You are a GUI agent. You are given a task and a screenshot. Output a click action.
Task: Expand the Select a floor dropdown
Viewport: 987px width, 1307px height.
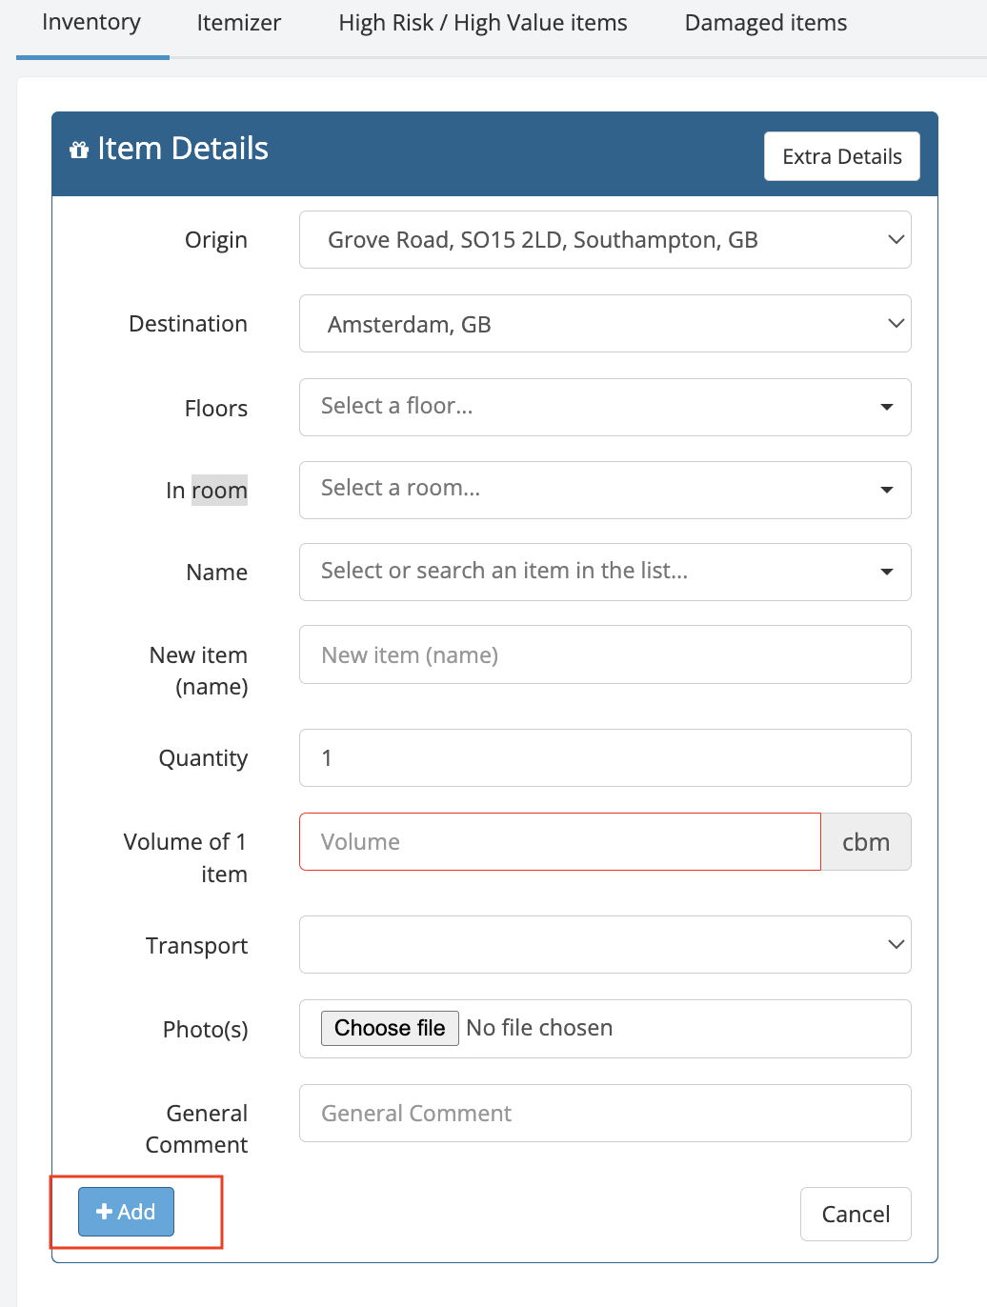[x=605, y=408]
